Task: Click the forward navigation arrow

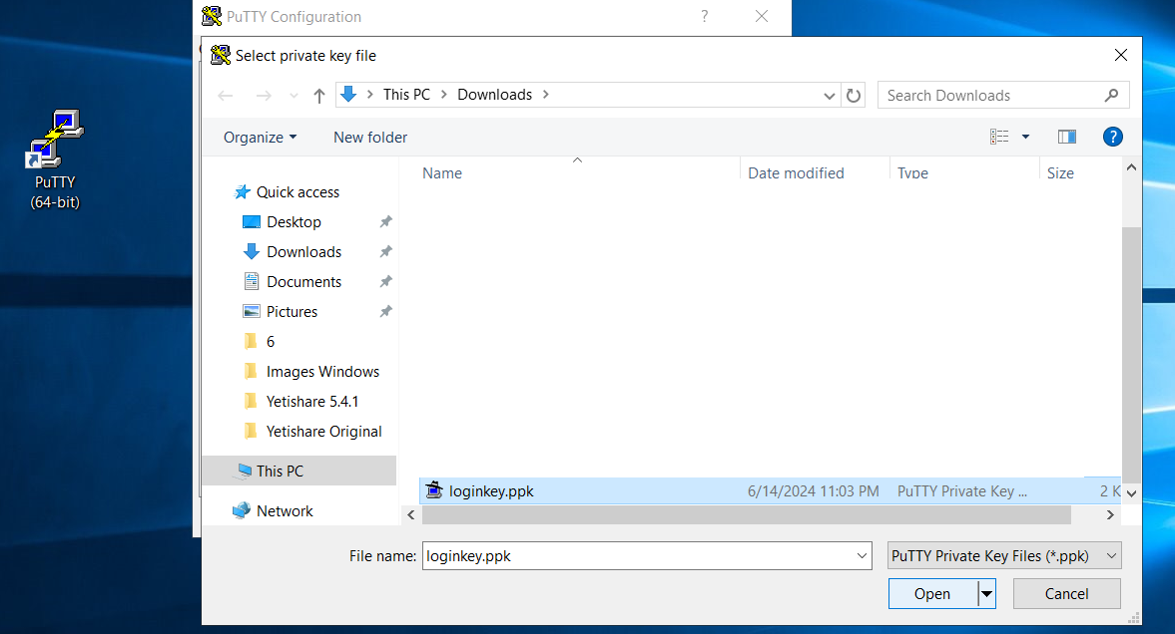Action: [x=263, y=96]
